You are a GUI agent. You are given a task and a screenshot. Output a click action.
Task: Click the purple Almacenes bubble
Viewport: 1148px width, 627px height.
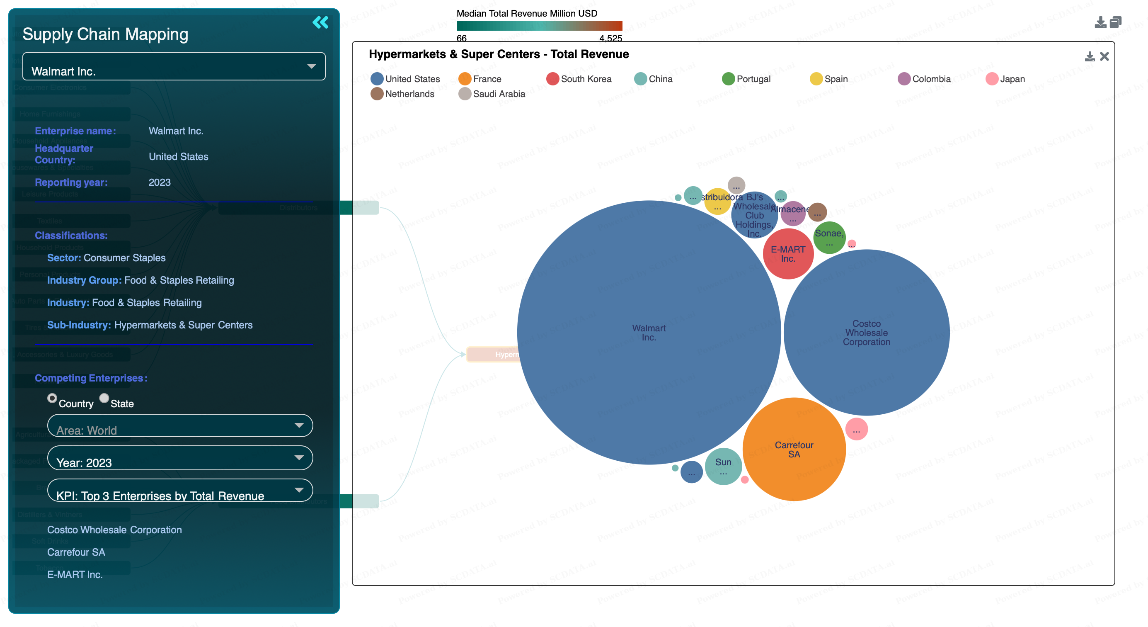click(793, 214)
